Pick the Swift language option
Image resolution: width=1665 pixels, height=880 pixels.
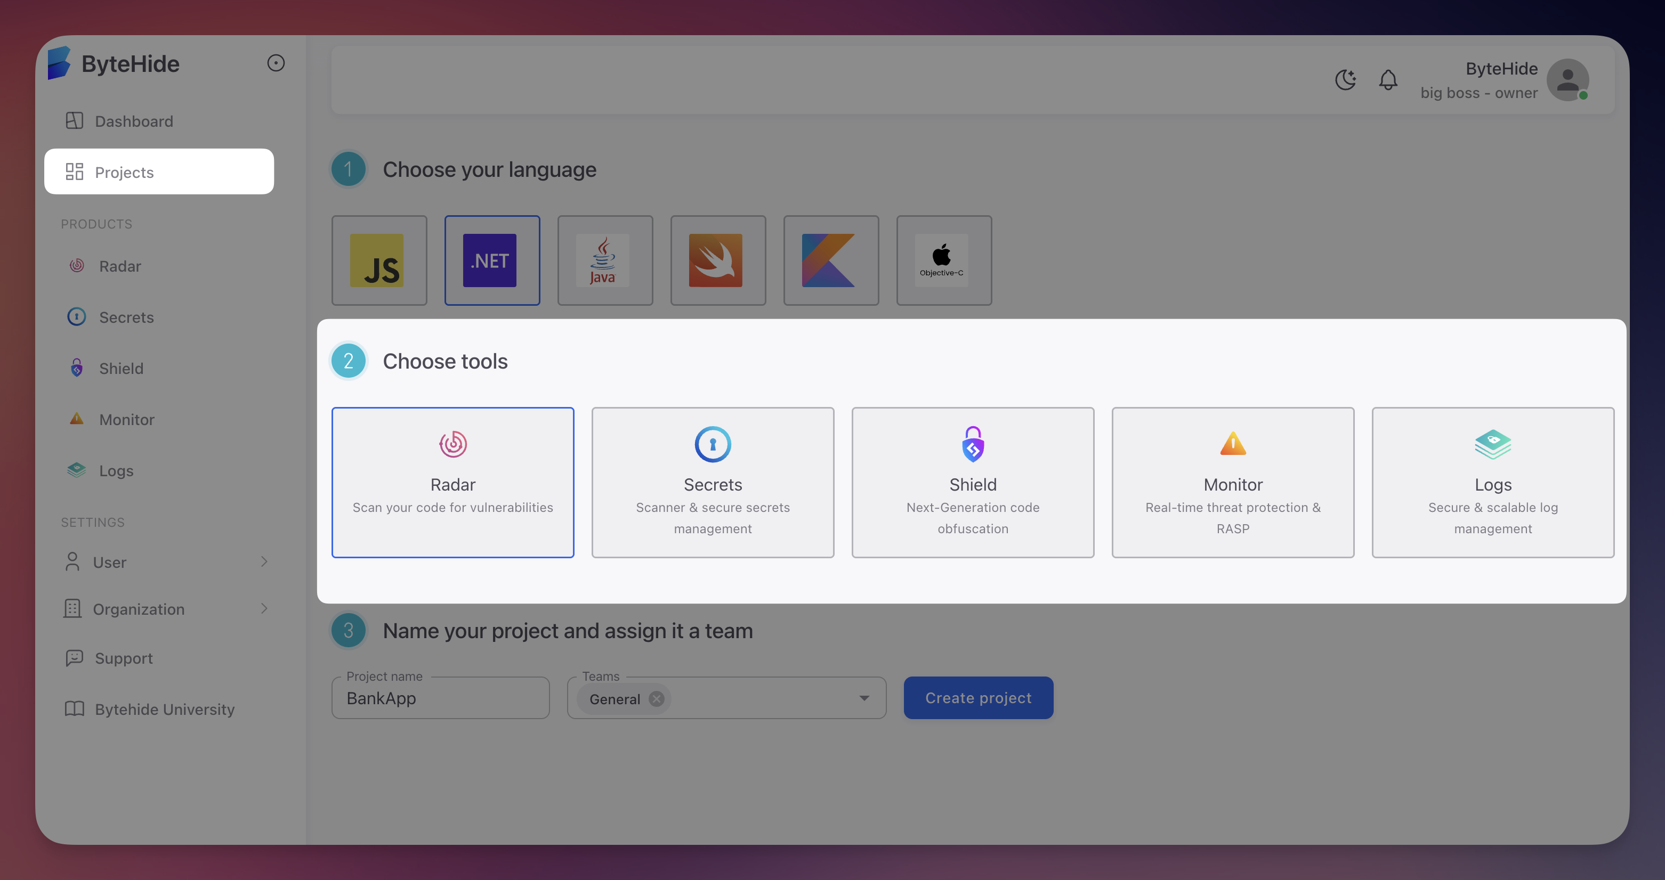[x=718, y=260]
